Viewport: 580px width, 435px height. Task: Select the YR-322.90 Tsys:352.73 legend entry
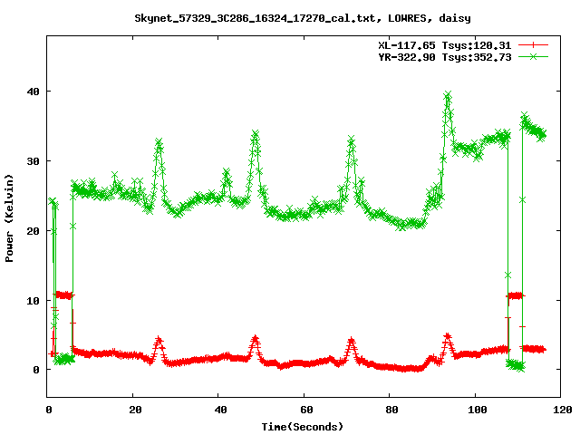(x=445, y=57)
